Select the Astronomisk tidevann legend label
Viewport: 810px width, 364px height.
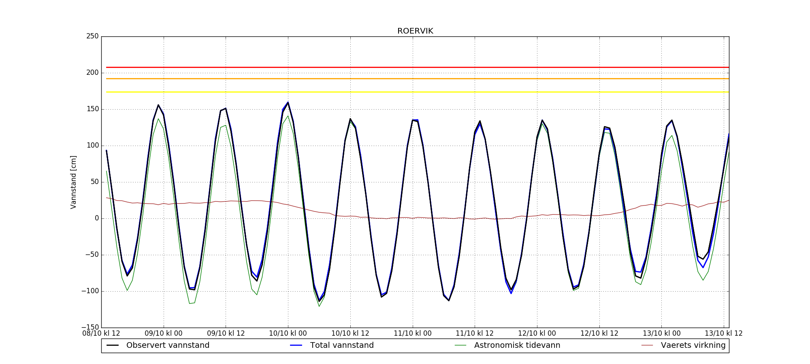click(517, 345)
